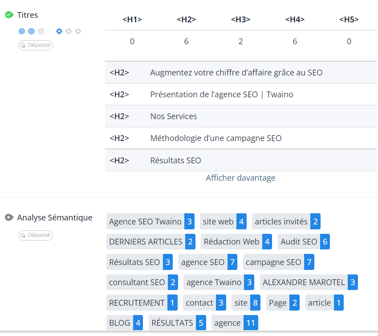378x336 pixels.
Task: Click the 'site' tag with count 8
Action: point(246,303)
